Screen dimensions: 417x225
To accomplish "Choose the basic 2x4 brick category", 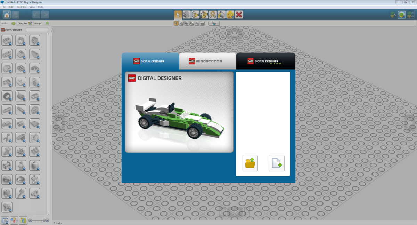I will tap(7, 40).
